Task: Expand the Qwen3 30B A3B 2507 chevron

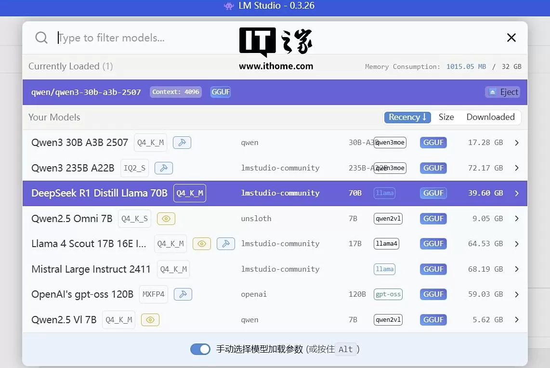Action: (516, 143)
